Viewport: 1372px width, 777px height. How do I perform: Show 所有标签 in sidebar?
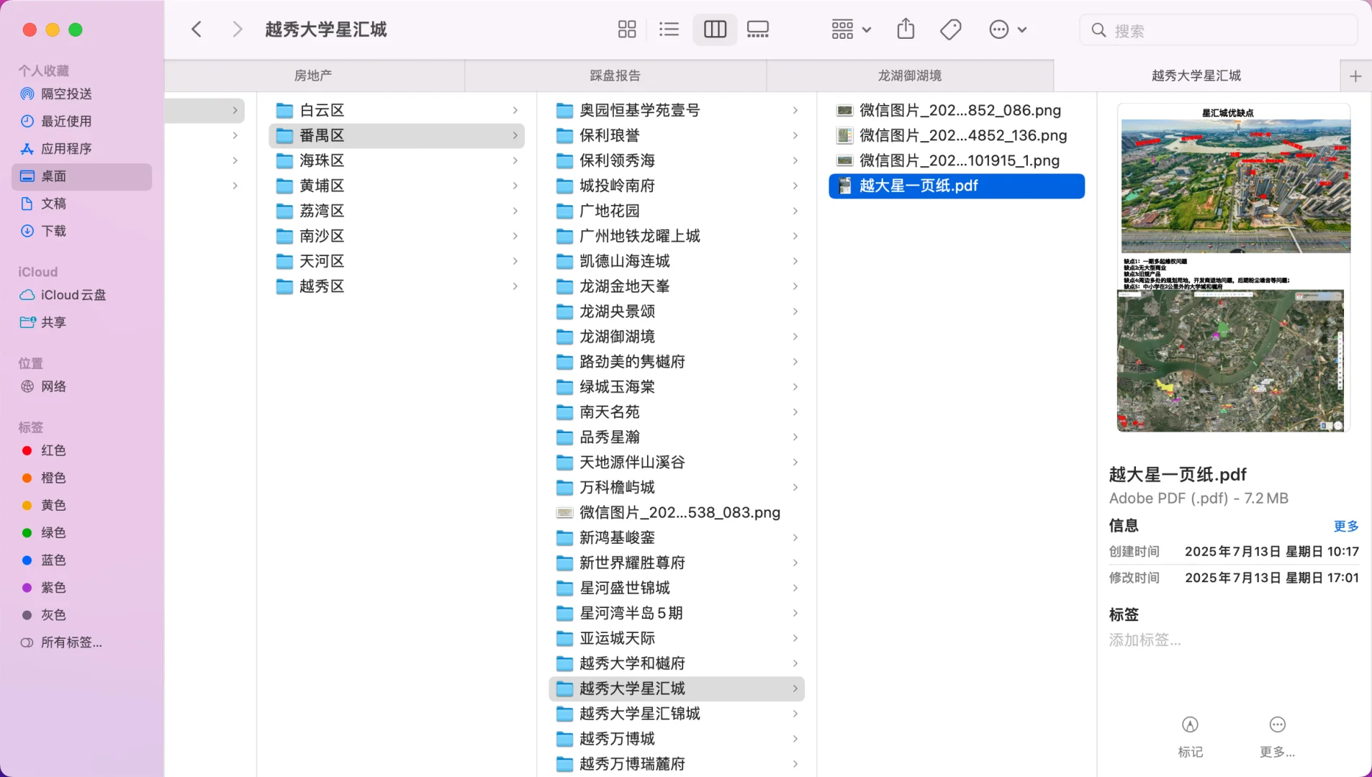(x=81, y=642)
